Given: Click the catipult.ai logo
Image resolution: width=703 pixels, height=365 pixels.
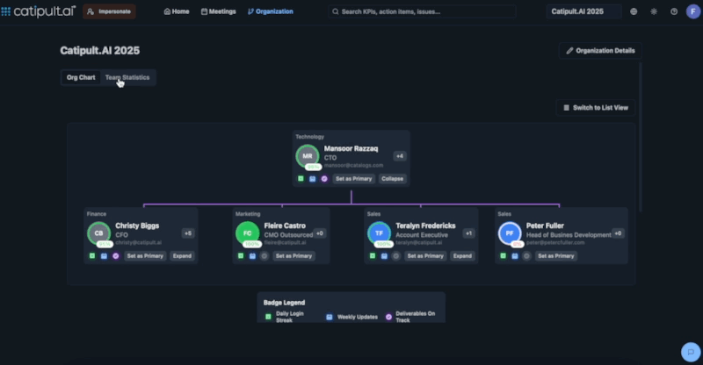Looking at the screenshot, I should point(38,11).
